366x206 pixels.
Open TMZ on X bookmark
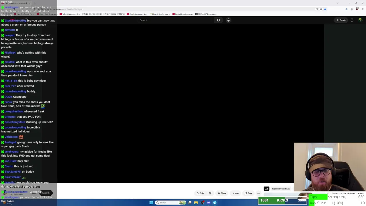[206, 14]
